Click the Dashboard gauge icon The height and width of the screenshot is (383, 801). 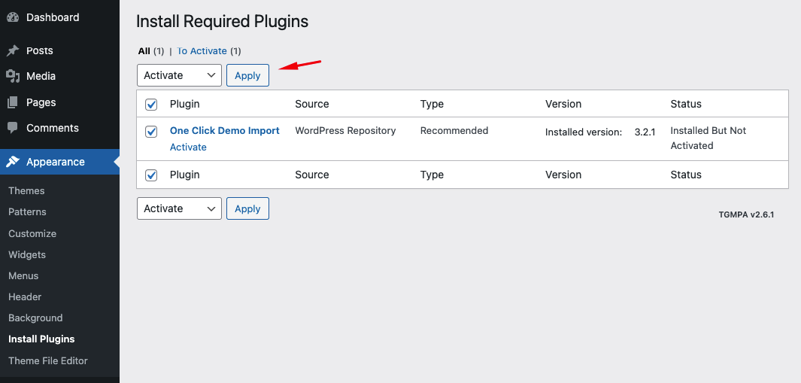click(x=13, y=17)
